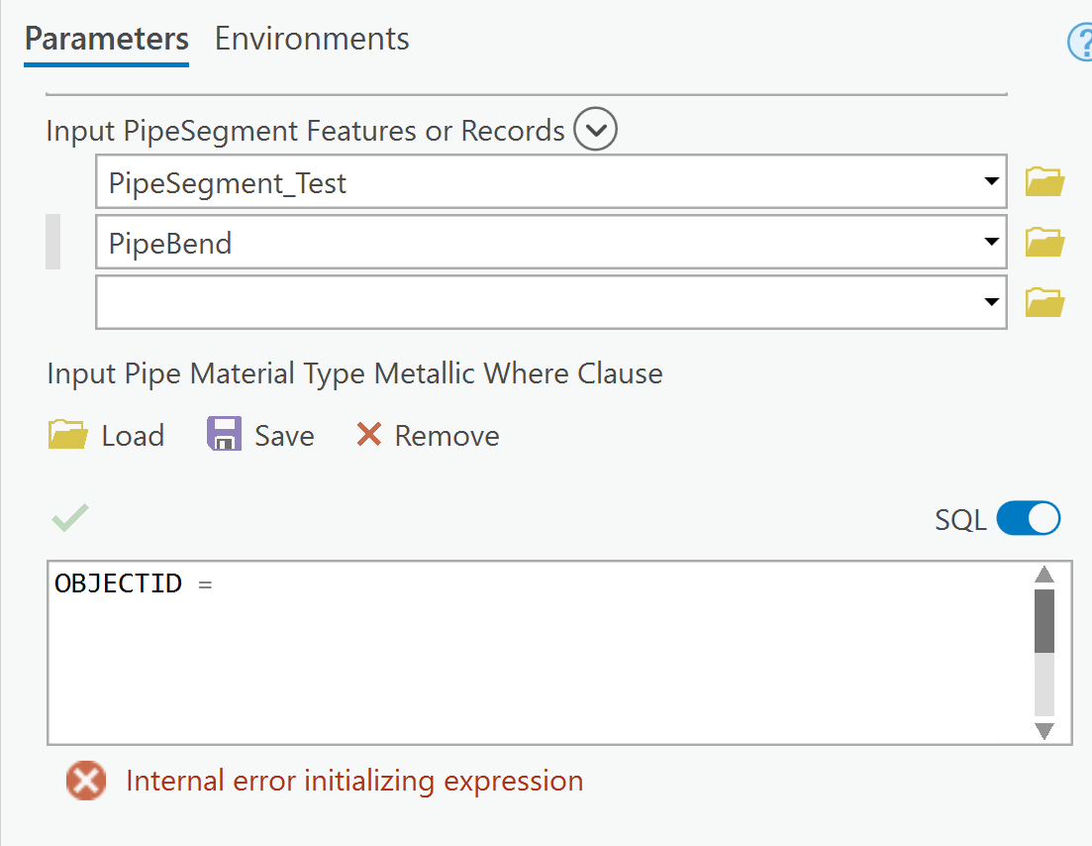The width and height of the screenshot is (1092, 846).
Task: Open the PipeBend dropdown arrow
Action: click(x=991, y=242)
